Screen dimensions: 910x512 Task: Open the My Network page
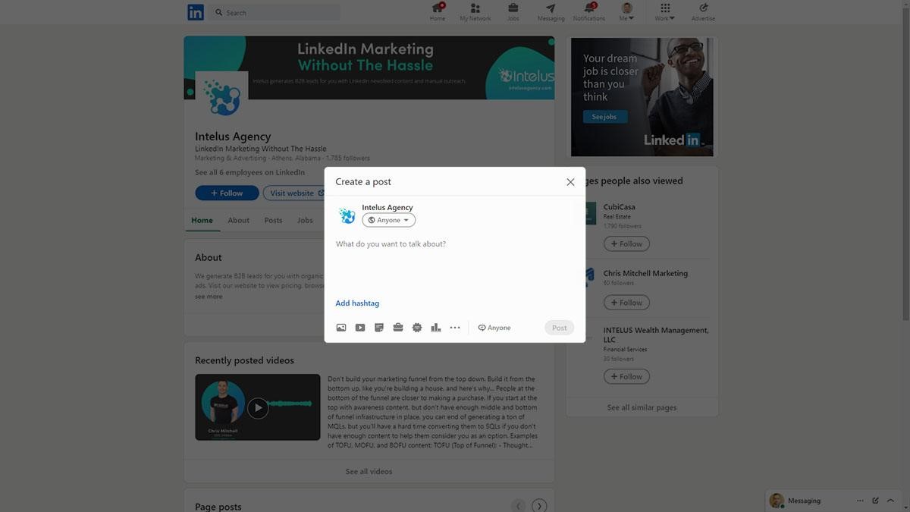click(x=475, y=11)
